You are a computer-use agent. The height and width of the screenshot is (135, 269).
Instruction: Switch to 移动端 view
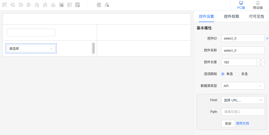coord(258,5)
